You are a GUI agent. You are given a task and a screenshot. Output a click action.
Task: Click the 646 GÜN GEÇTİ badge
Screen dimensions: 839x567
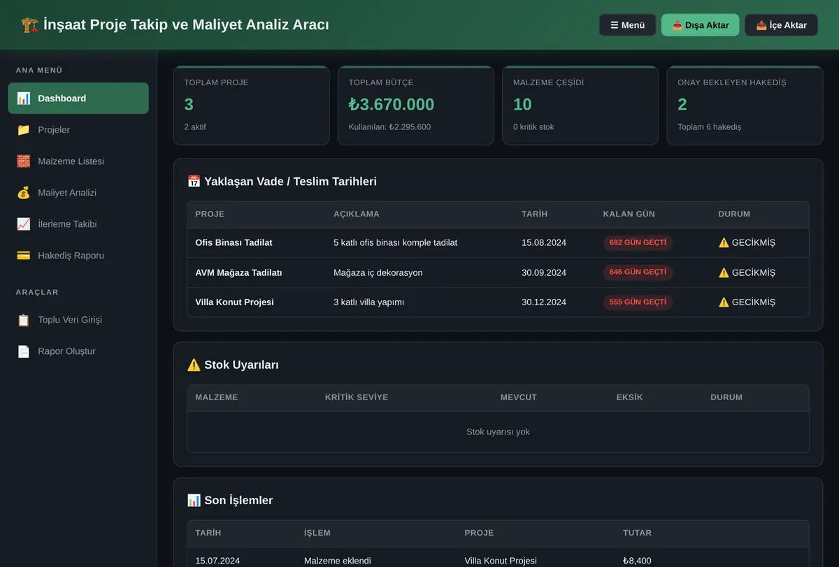638,272
